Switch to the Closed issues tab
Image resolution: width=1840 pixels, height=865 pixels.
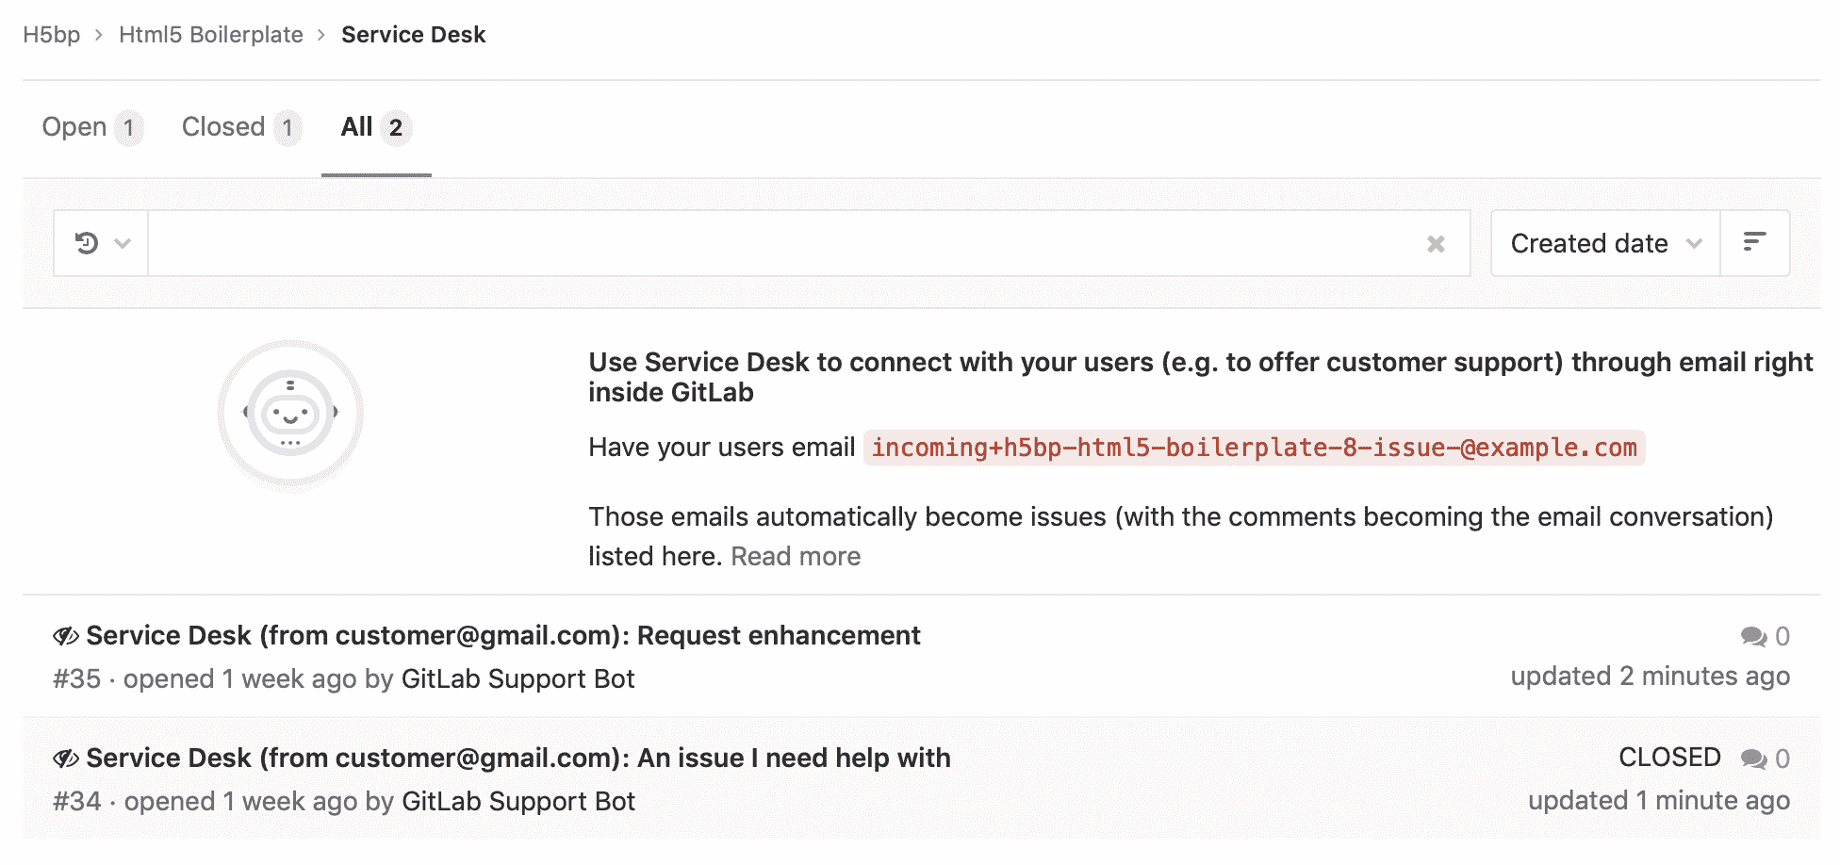(x=224, y=126)
